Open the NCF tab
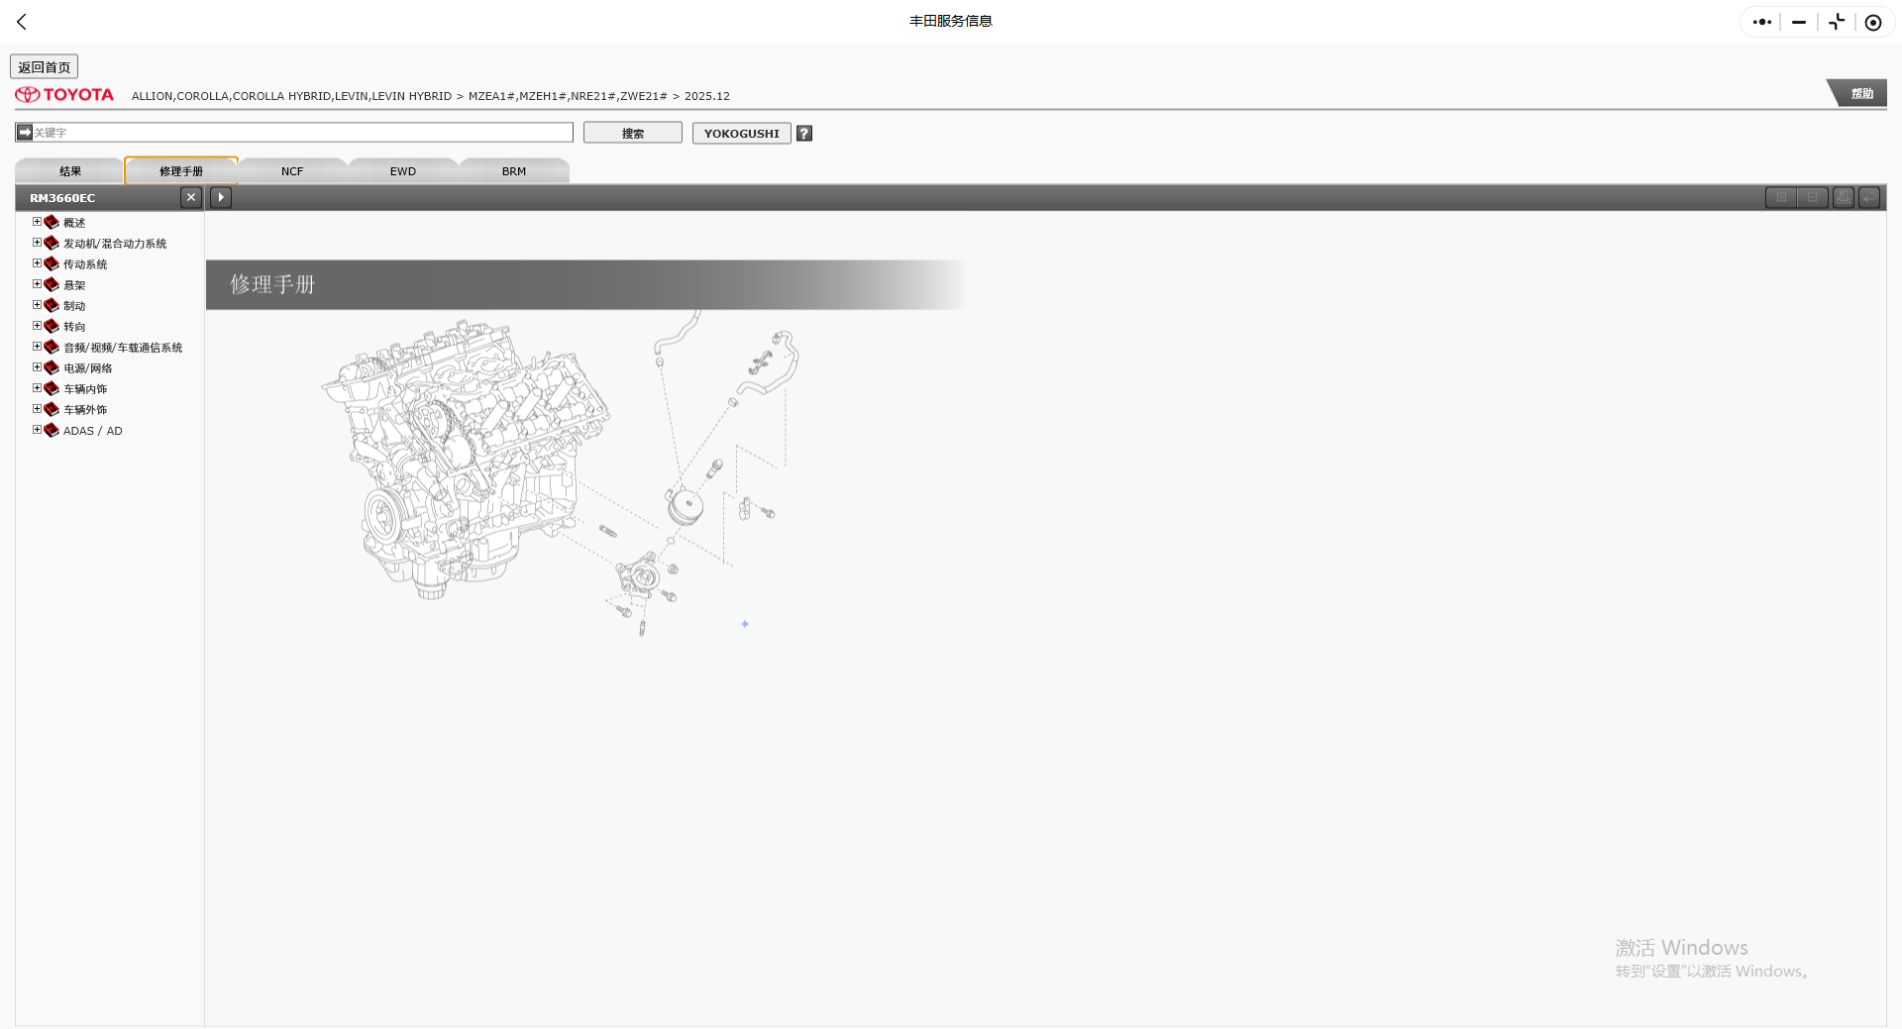 [292, 170]
